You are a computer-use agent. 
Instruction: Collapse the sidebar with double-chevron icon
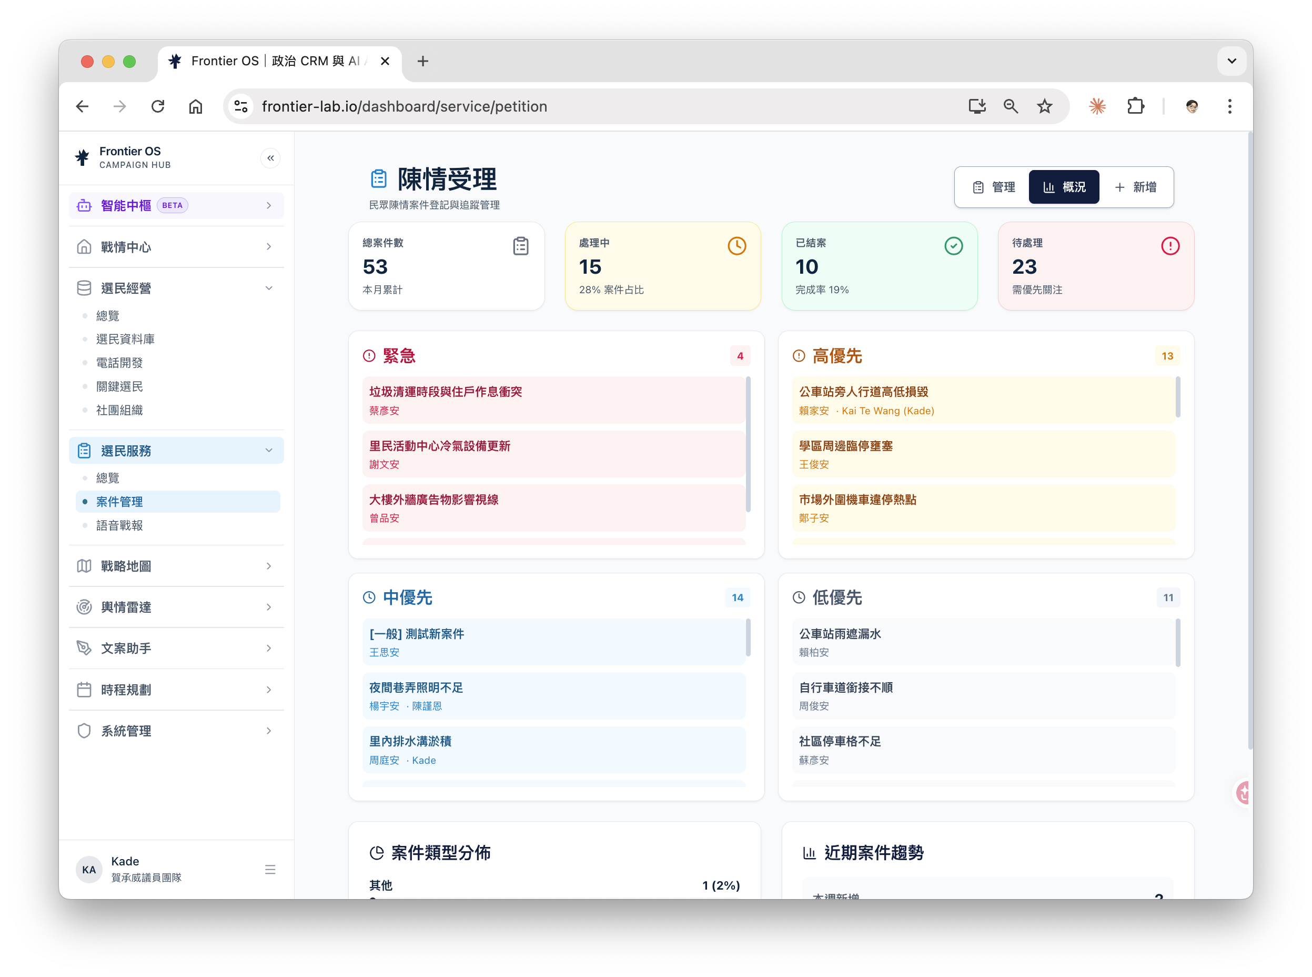click(270, 158)
